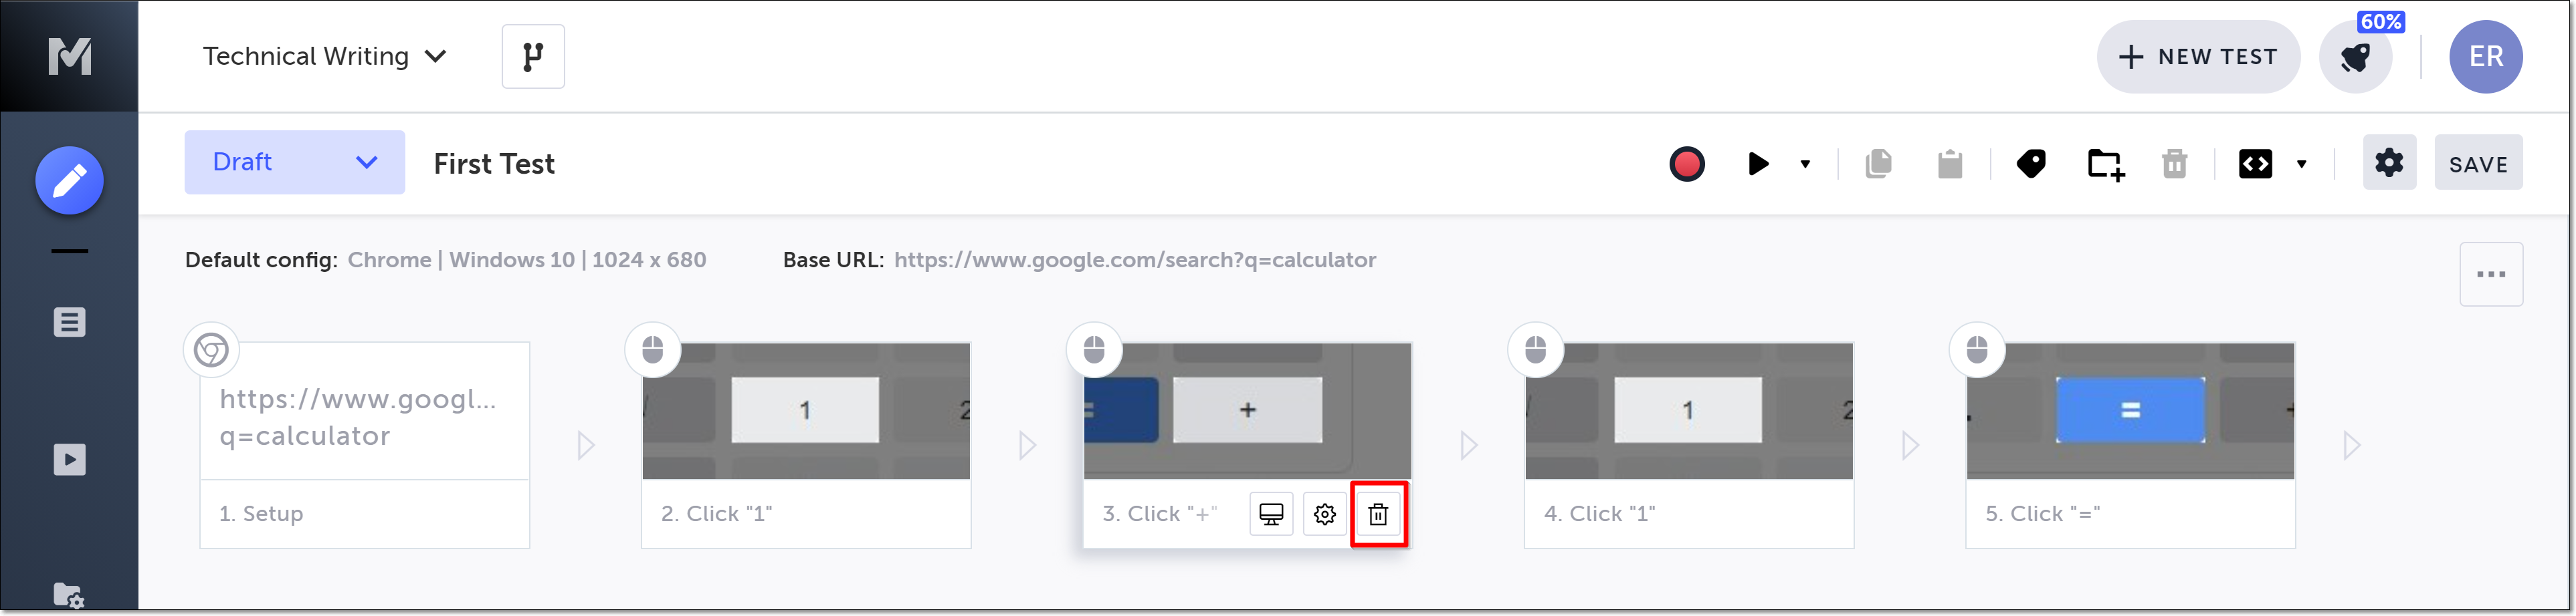Open test settings gear in toolbar
This screenshot has width=2576, height=616.
click(x=2388, y=163)
